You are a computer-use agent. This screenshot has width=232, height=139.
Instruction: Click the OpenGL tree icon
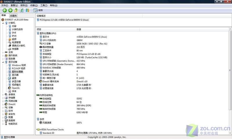(x=10, y=88)
